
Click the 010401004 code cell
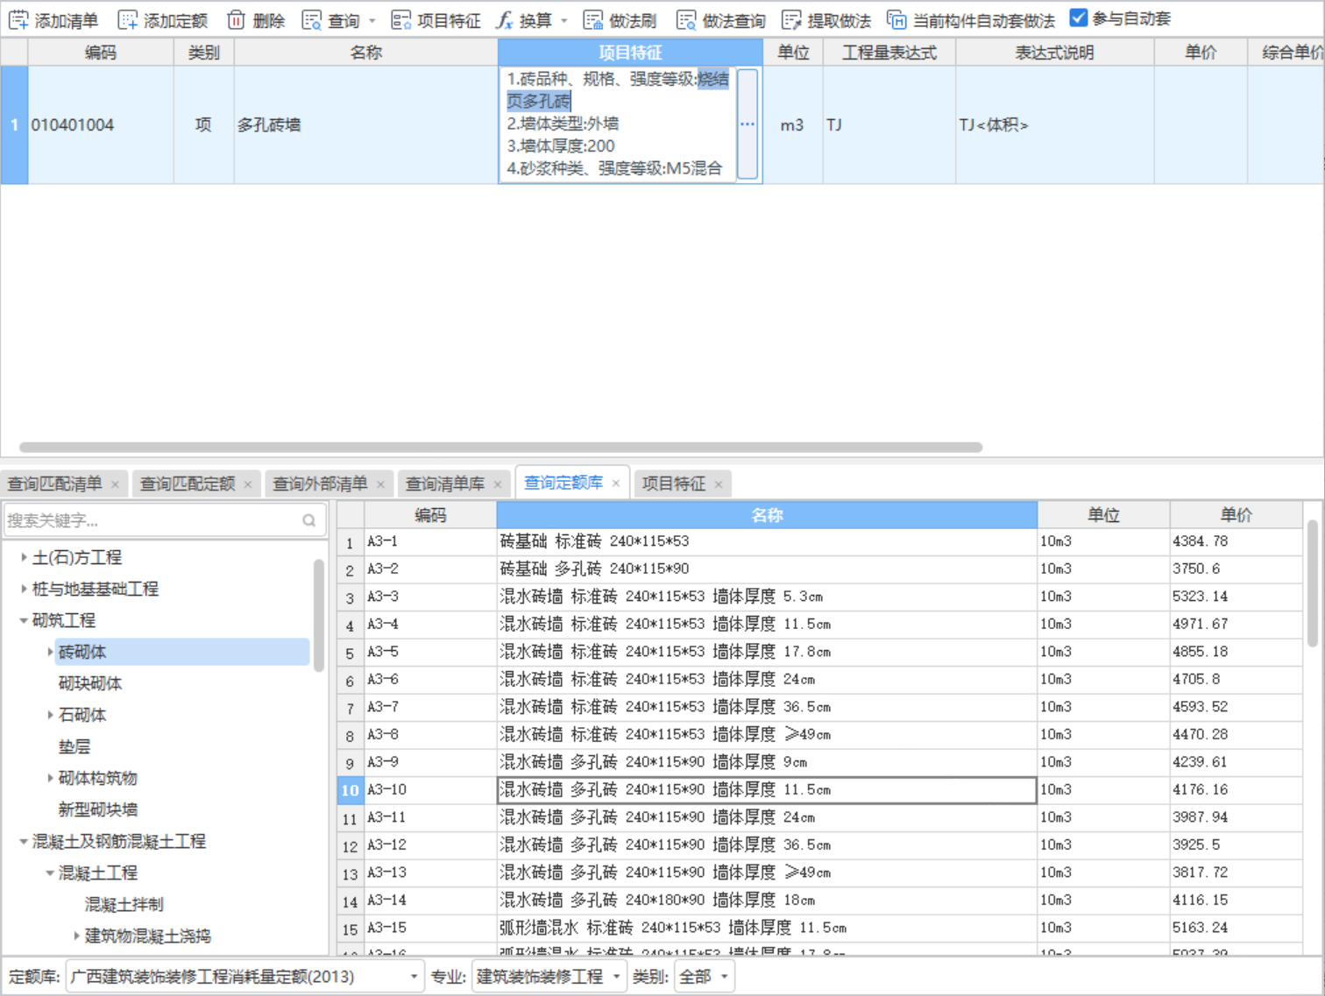point(101,125)
